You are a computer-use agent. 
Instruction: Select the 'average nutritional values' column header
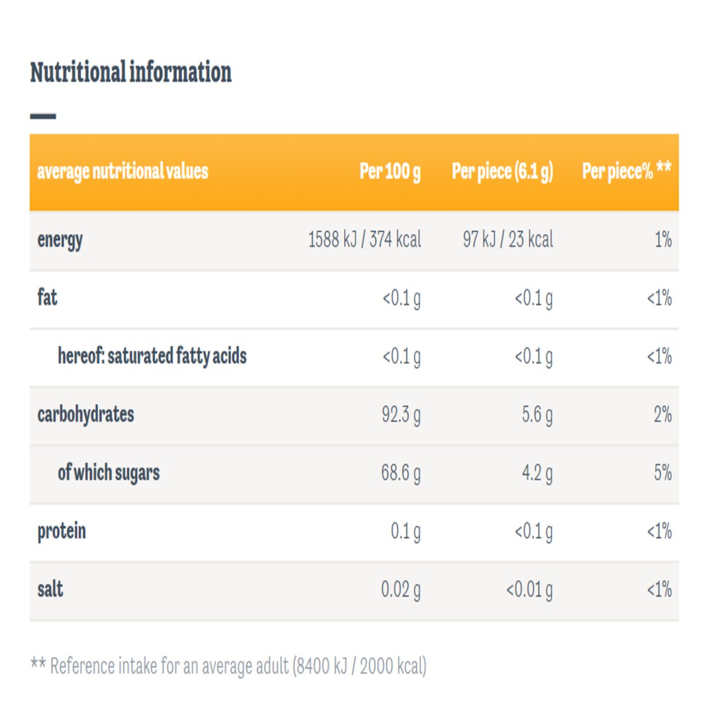tap(123, 171)
